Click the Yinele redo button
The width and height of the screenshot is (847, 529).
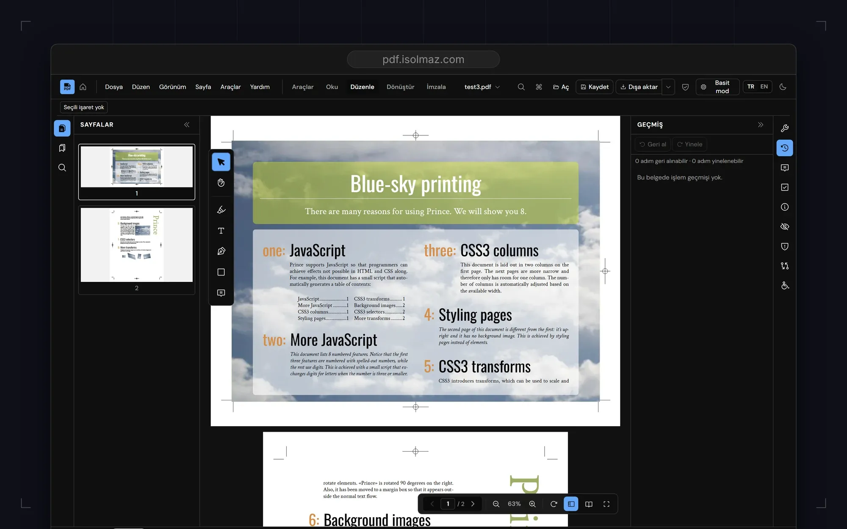pyautogui.click(x=689, y=144)
